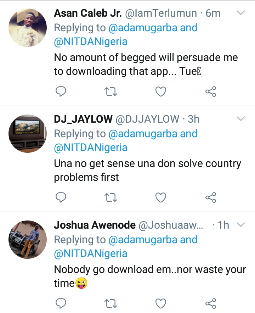Viewport: 255px width, 313px height.
Task: Retweet Asan Caleb Jr.'s tweet
Action: click(111, 92)
